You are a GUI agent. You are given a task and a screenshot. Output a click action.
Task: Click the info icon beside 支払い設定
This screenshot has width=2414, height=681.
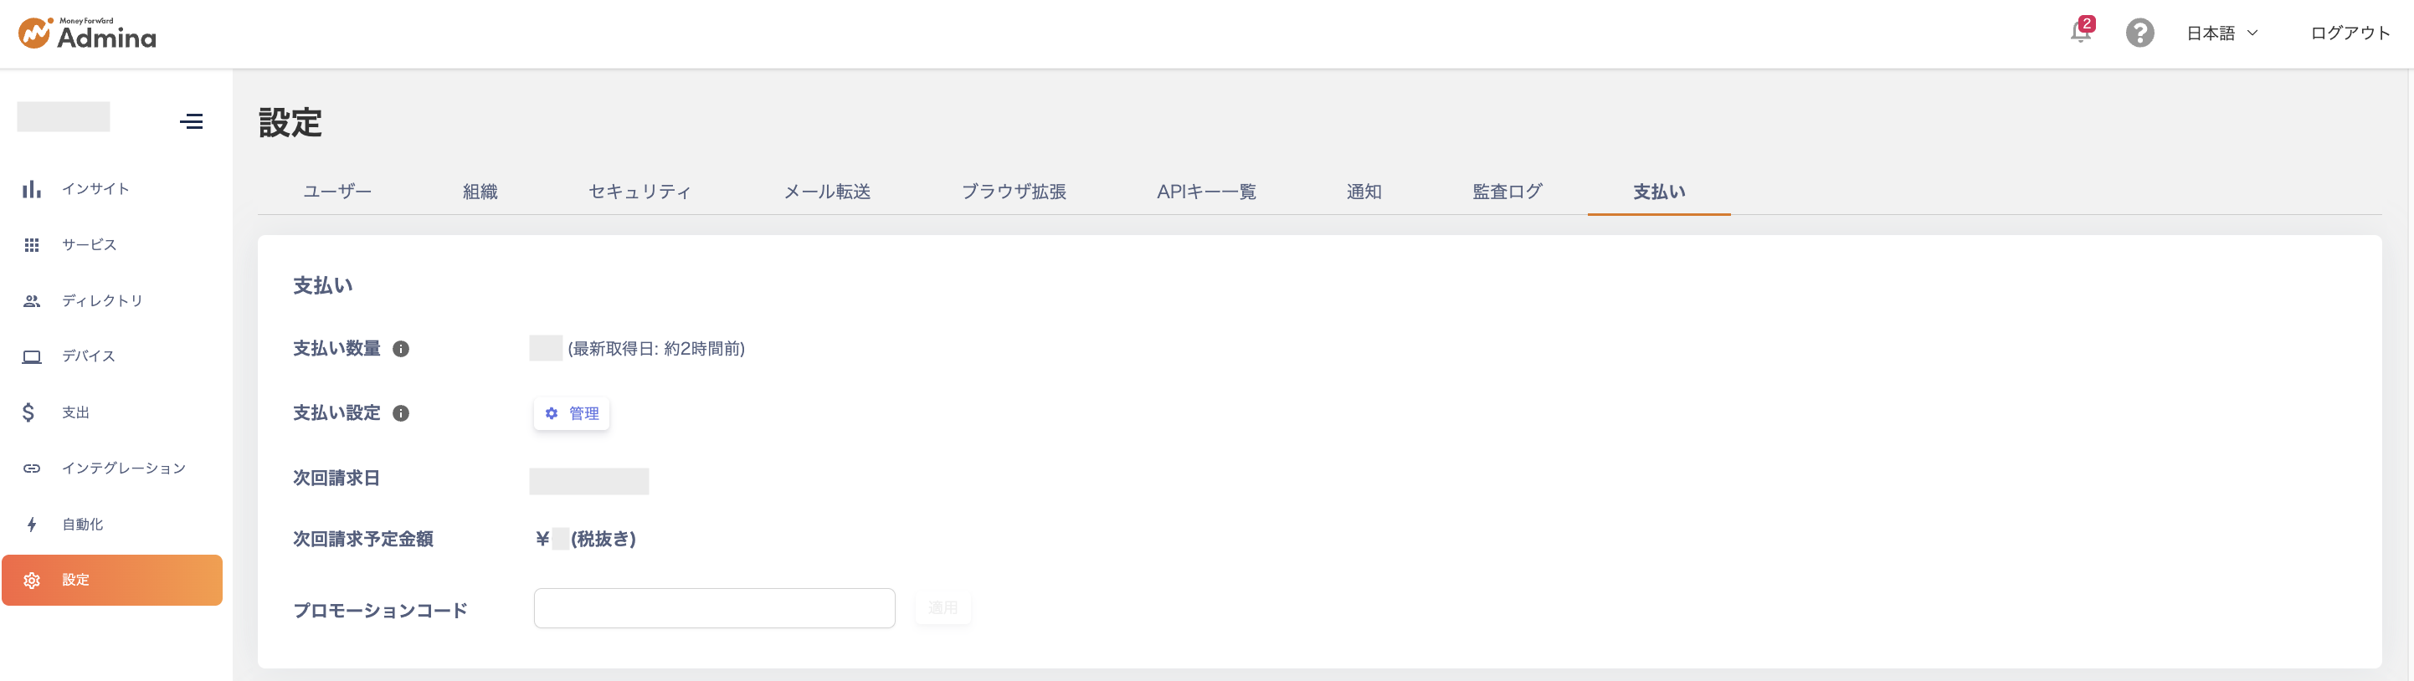(401, 413)
